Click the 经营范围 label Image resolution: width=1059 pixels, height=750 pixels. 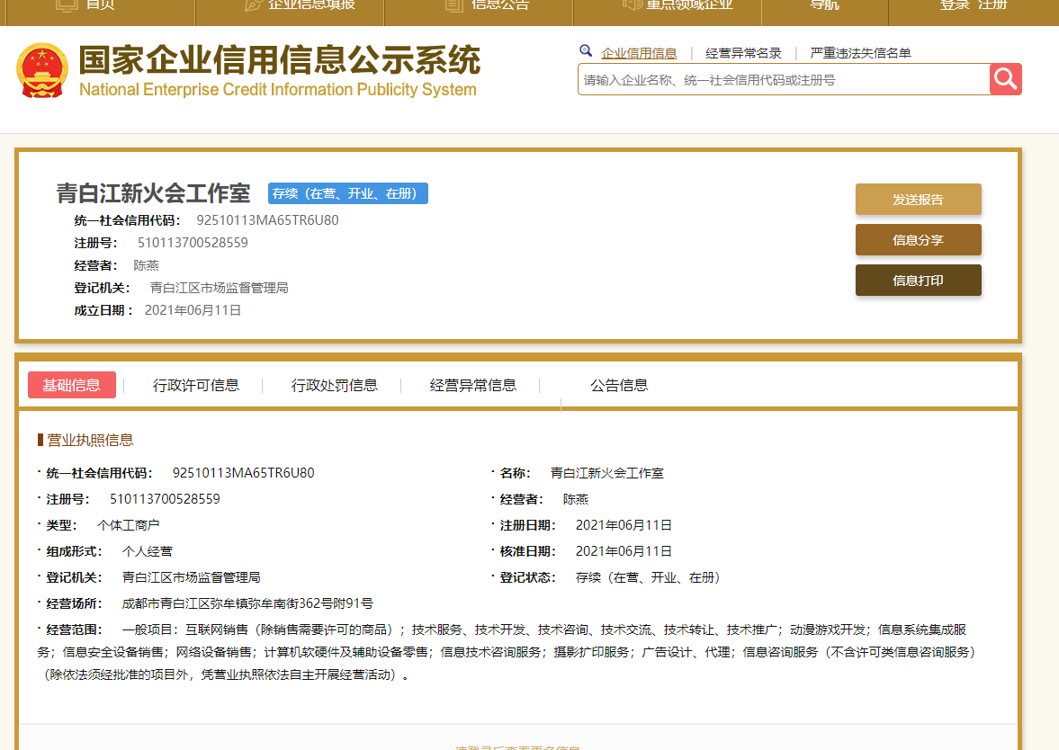pos(74,629)
